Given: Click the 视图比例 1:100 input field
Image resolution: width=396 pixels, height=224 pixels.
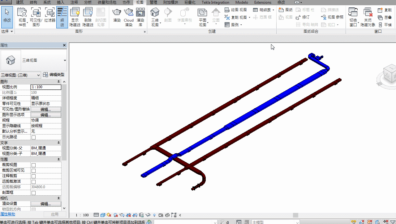Looking at the screenshot, I should tap(46, 87).
